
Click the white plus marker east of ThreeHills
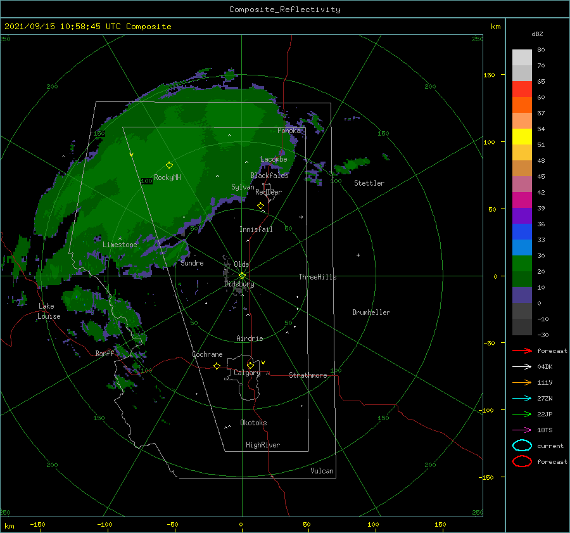[358, 255]
